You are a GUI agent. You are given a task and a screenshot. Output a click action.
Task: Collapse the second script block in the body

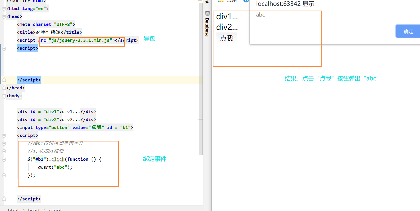pos(4,136)
